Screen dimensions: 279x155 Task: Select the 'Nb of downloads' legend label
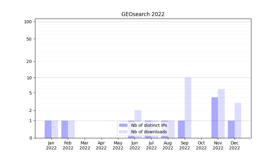[x=149, y=132]
